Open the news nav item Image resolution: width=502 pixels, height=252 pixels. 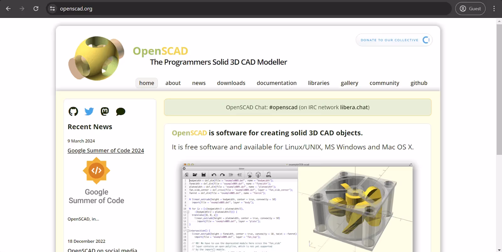pyautogui.click(x=199, y=83)
